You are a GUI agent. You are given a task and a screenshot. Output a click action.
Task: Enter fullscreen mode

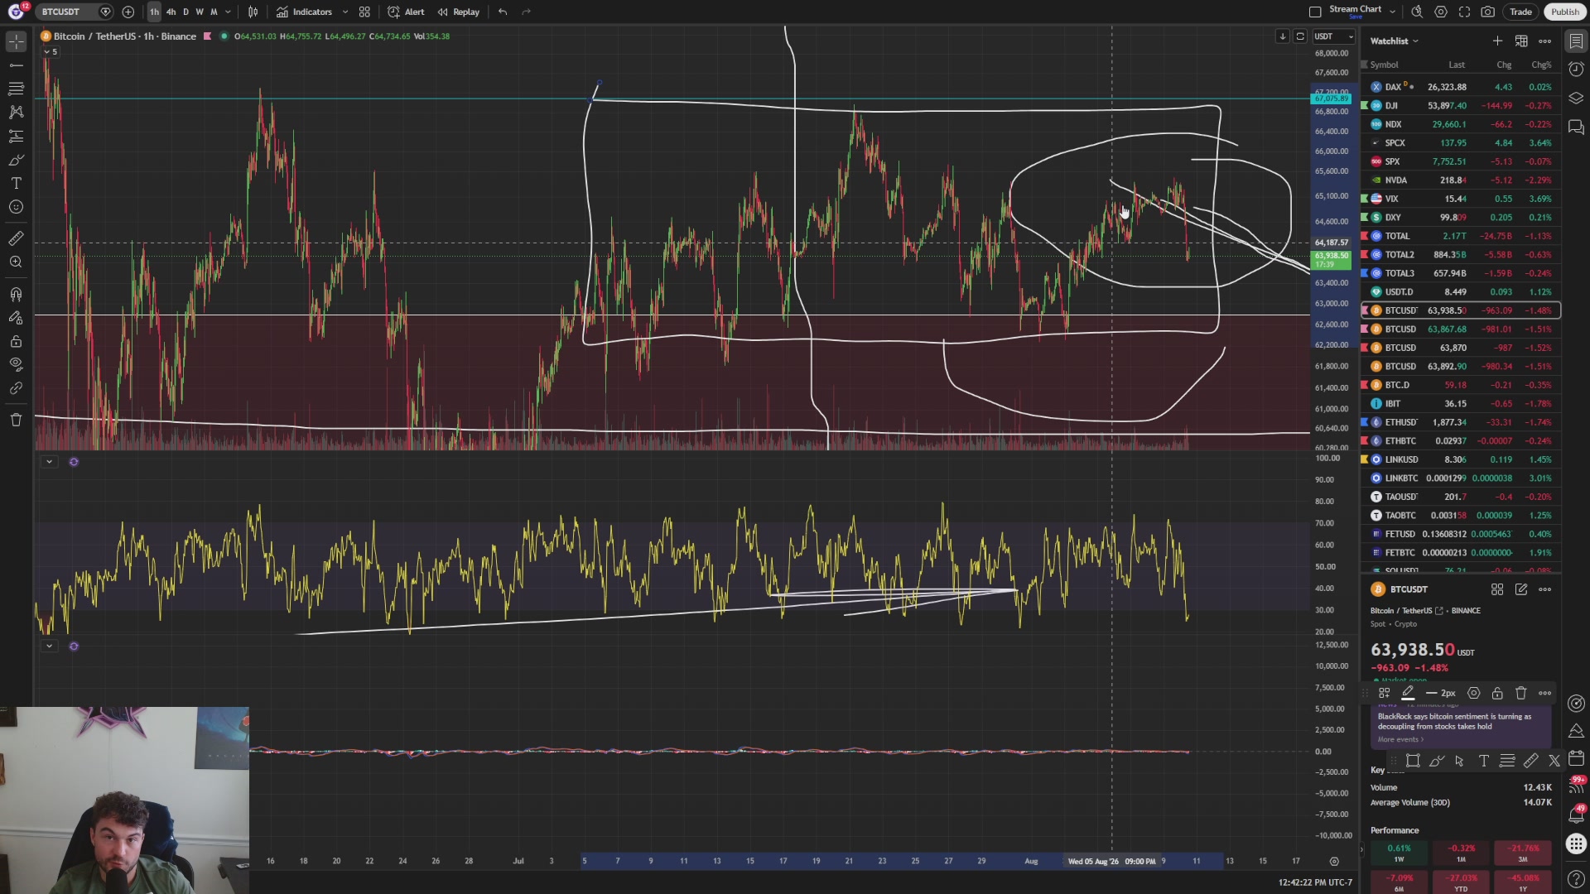pos(1464,12)
